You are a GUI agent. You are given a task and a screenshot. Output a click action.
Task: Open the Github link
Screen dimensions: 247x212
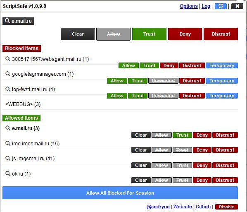tap(203, 207)
